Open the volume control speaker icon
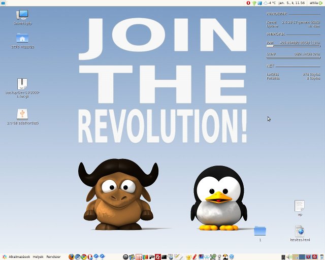Screen dimensions: 325x260 (x=289, y=257)
